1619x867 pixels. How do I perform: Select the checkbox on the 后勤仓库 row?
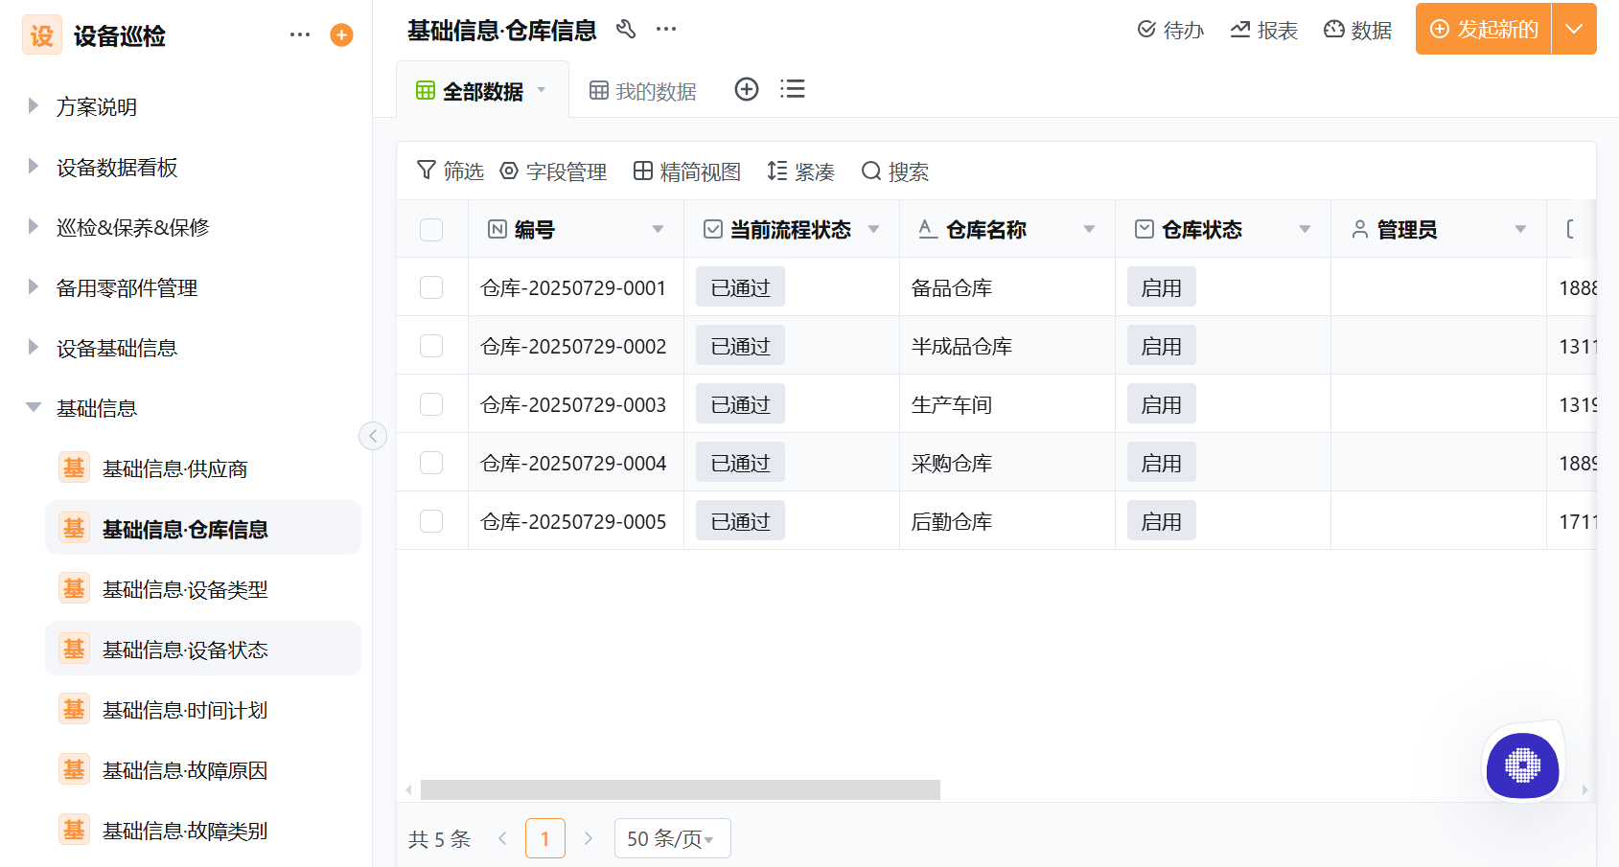tap(431, 520)
